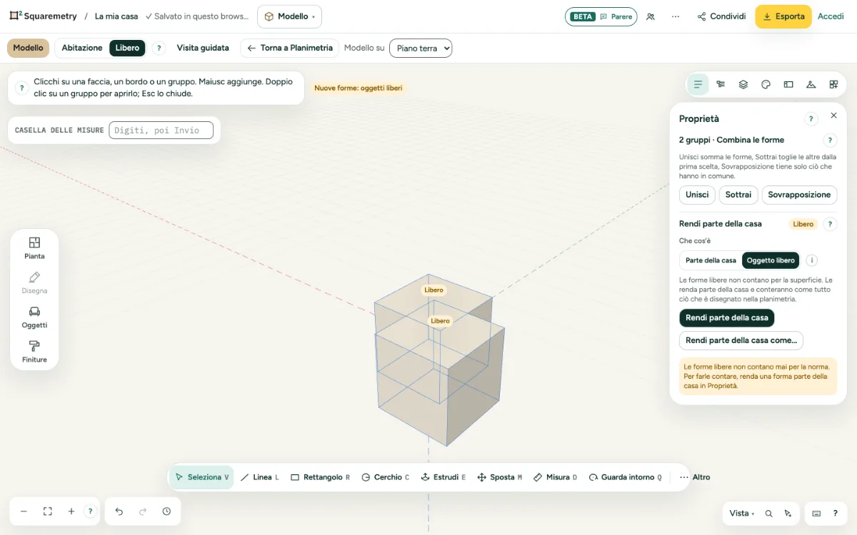Click the yellow Esporta button
Screen dimensions: 857x535
[783, 16]
